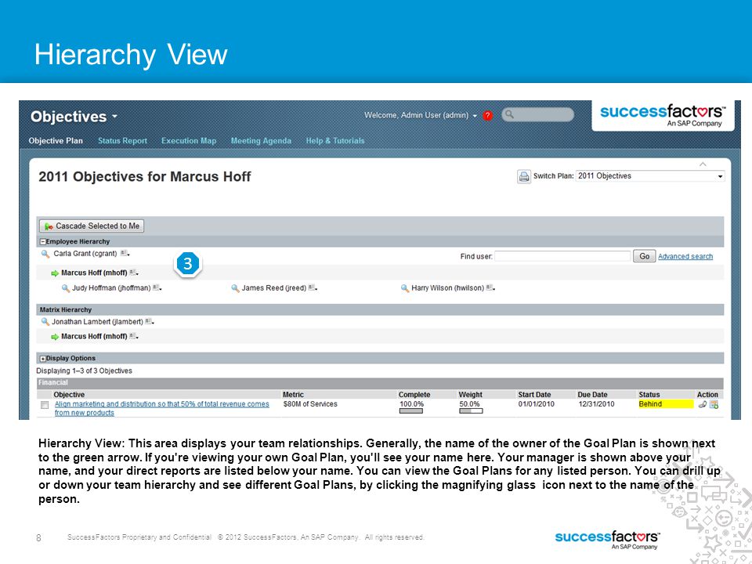Image resolution: width=752 pixels, height=564 pixels.
Task: Switch to the Status Report tab
Action: click(x=122, y=140)
